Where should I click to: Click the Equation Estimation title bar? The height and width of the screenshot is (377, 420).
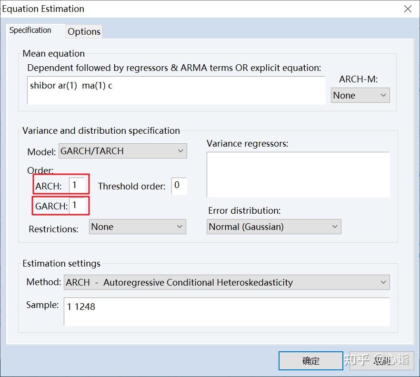190,9
